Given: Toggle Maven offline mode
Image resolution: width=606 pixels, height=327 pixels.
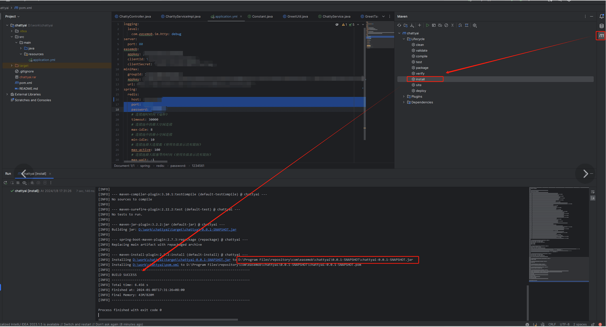Looking at the screenshot, I should [x=440, y=26].
